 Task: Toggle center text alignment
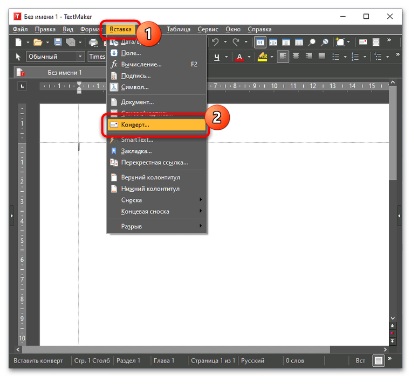[296, 57]
